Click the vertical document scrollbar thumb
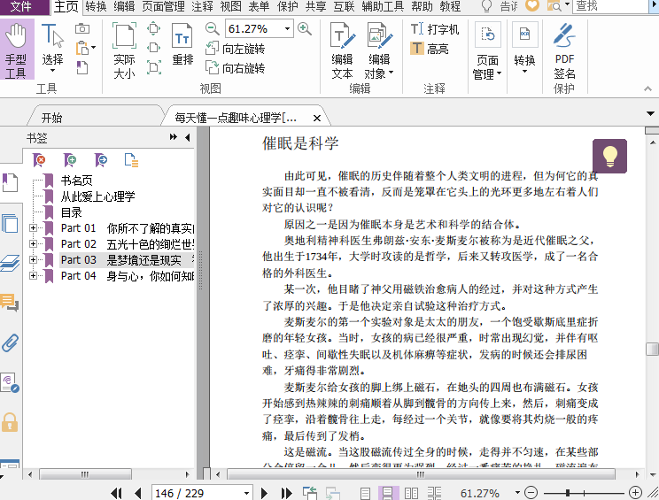 click(x=652, y=349)
